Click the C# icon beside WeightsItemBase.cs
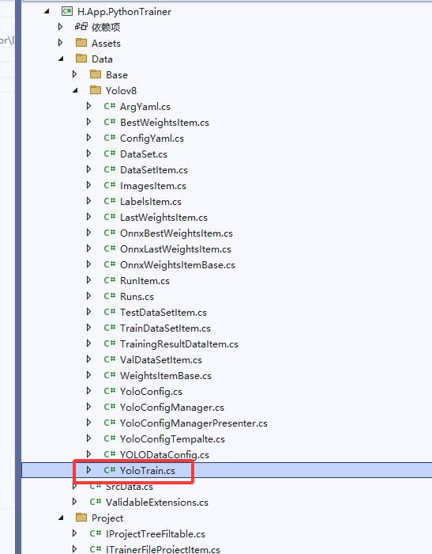This screenshot has height=554, width=432. 110,375
